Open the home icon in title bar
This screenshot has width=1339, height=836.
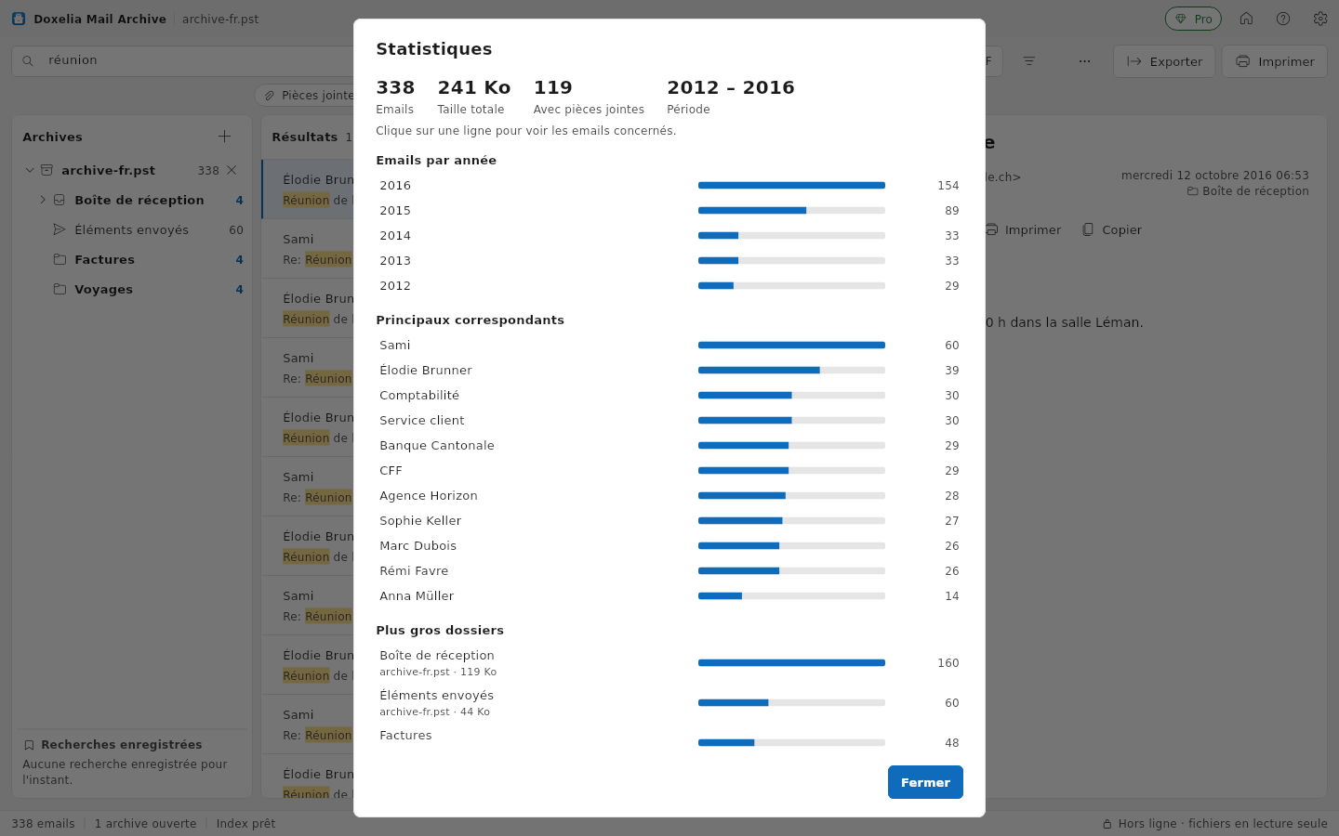pyautogui.click(x=1246, y=19)
